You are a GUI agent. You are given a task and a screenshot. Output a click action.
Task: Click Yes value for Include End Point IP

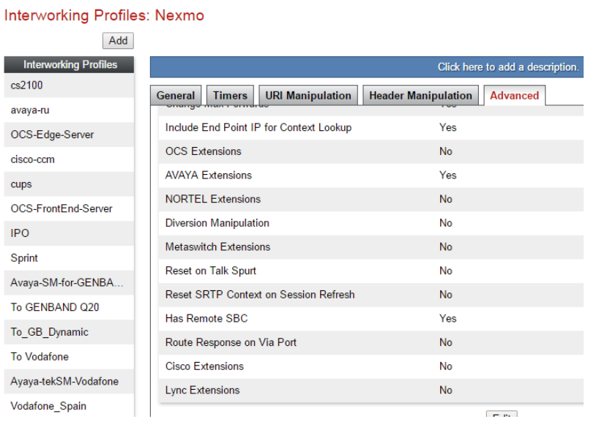click(x=447, y=127)
